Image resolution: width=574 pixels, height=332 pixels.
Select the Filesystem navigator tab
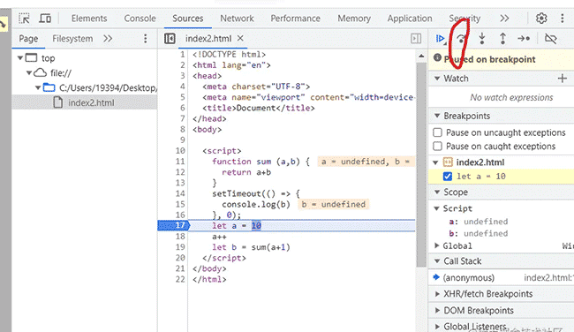[72, 39]
